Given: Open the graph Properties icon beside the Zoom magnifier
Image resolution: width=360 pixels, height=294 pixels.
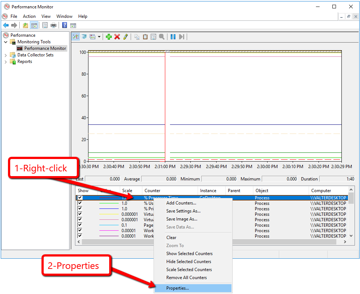Looking at the screenshot, I should (x=153, y=37).
